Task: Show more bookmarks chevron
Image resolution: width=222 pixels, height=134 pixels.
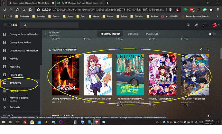Action: 217,16
